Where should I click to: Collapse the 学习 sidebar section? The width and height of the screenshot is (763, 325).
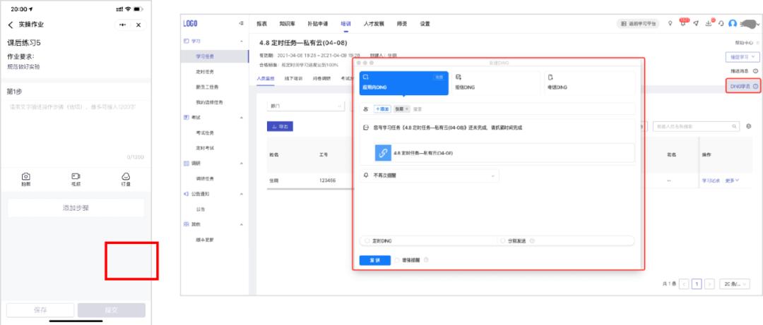242,42
